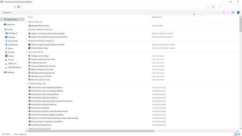Click the OneDrive cloud icon in sidebar

pos(5,24)
